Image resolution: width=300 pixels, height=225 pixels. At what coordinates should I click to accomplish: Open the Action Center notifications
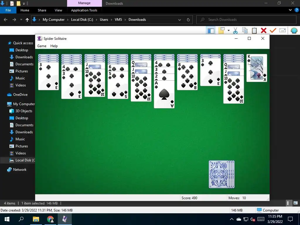point(290,219)
